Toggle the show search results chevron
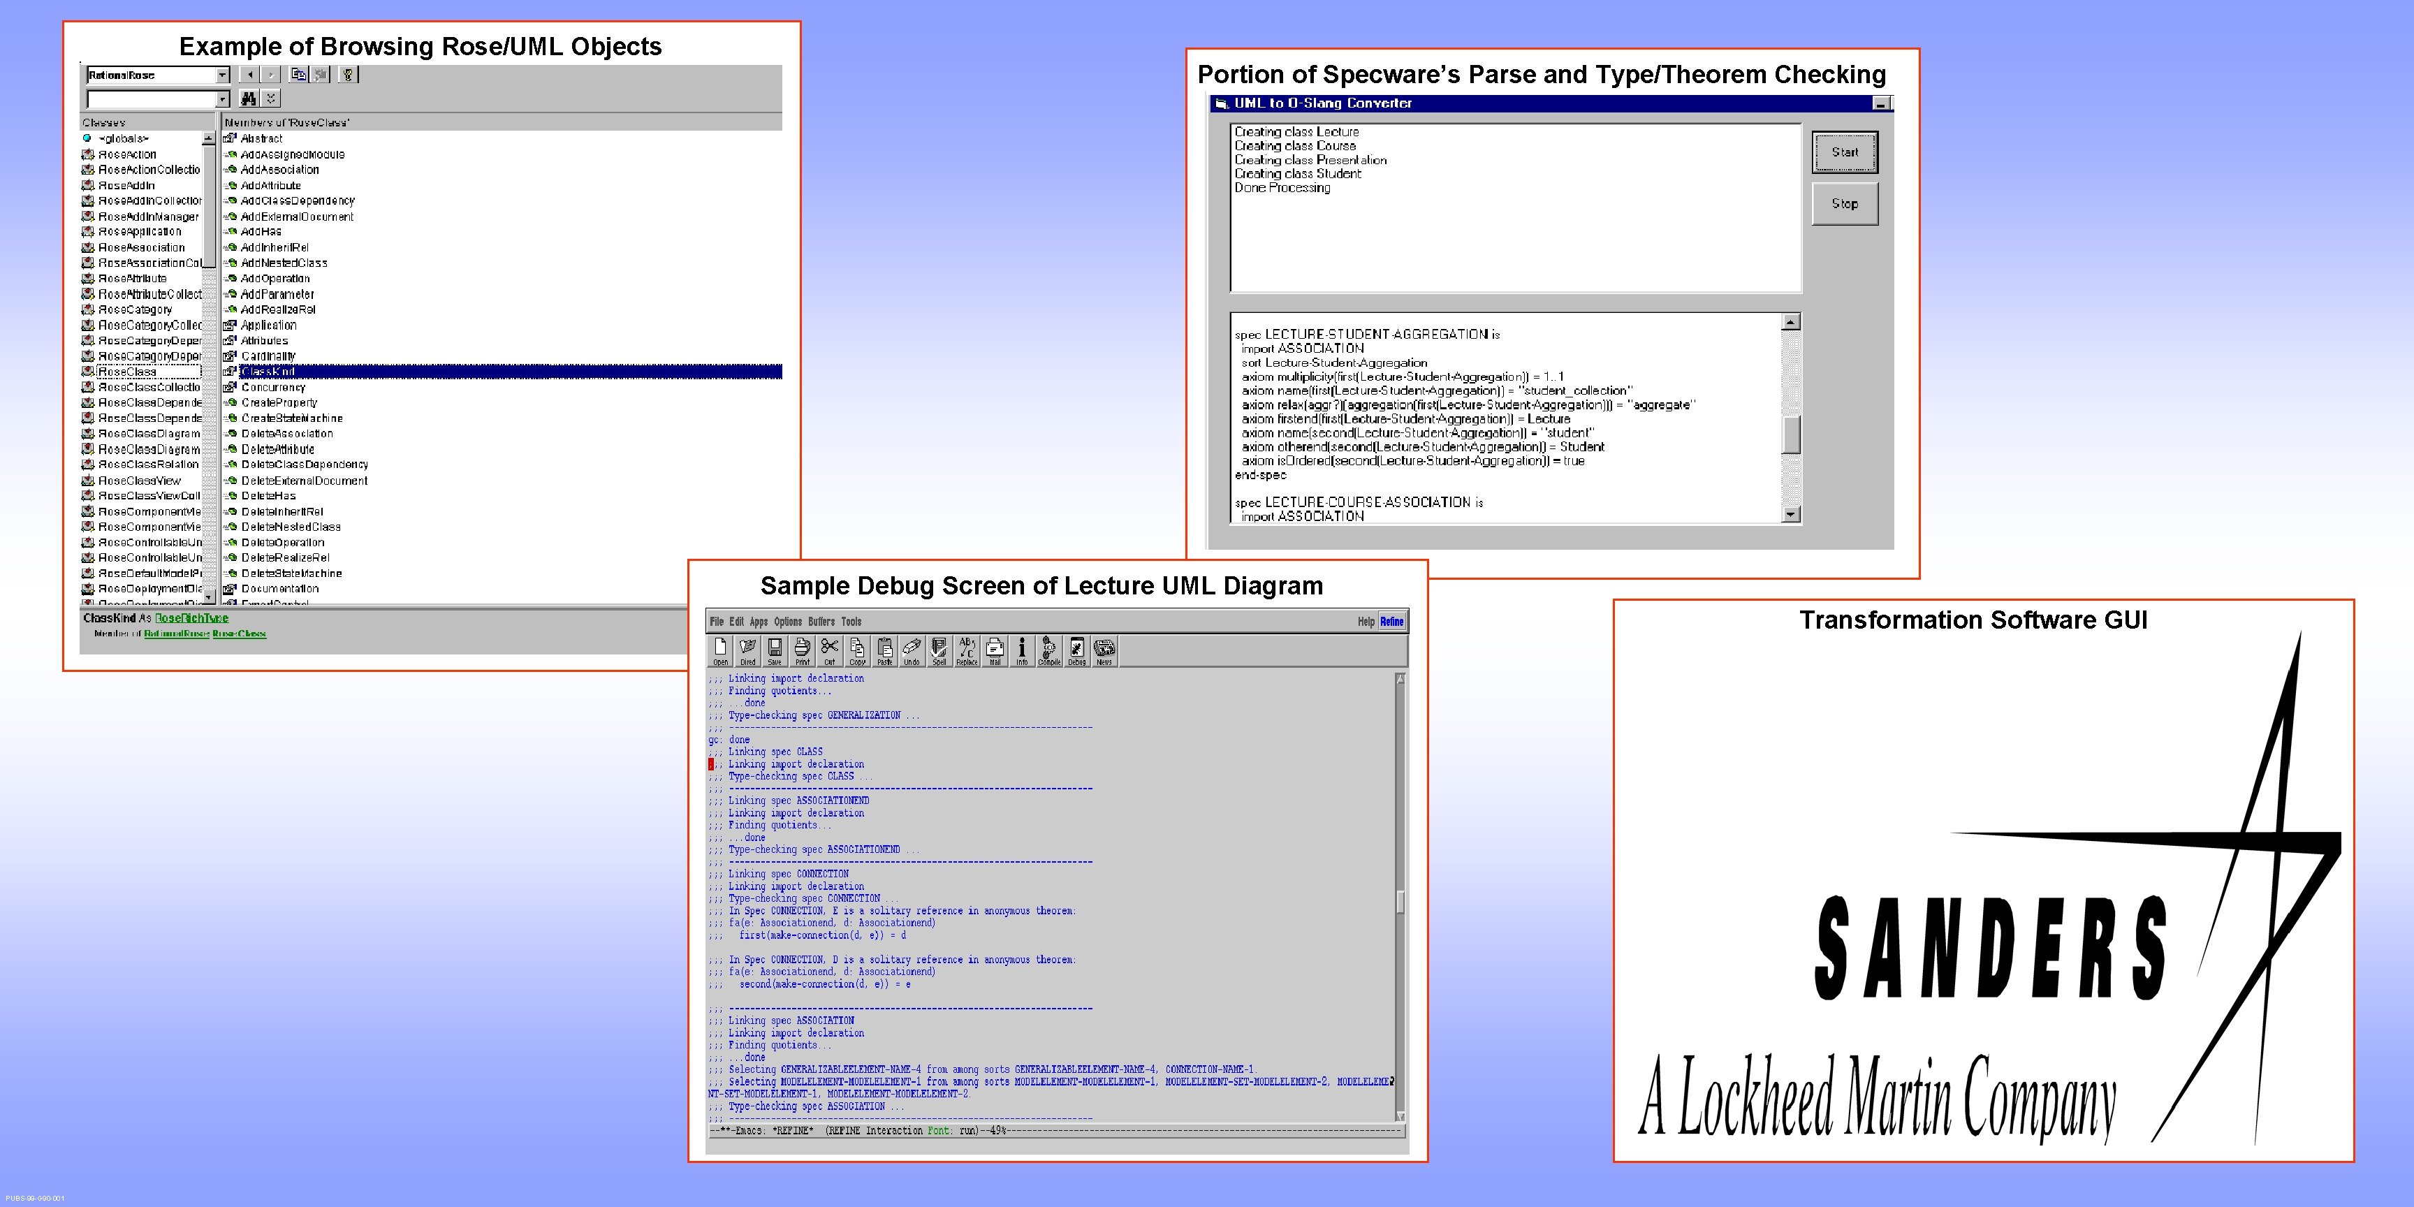This screenshot has height=1207, width=2414. click(271, 98)
